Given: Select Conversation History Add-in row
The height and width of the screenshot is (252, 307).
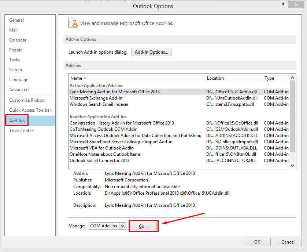Looking at the screenshot, I should 179,123.
